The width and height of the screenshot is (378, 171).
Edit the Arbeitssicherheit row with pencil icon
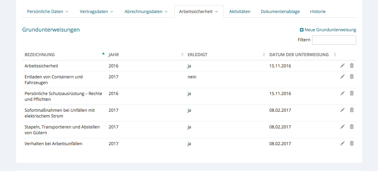tap(342, 66)
